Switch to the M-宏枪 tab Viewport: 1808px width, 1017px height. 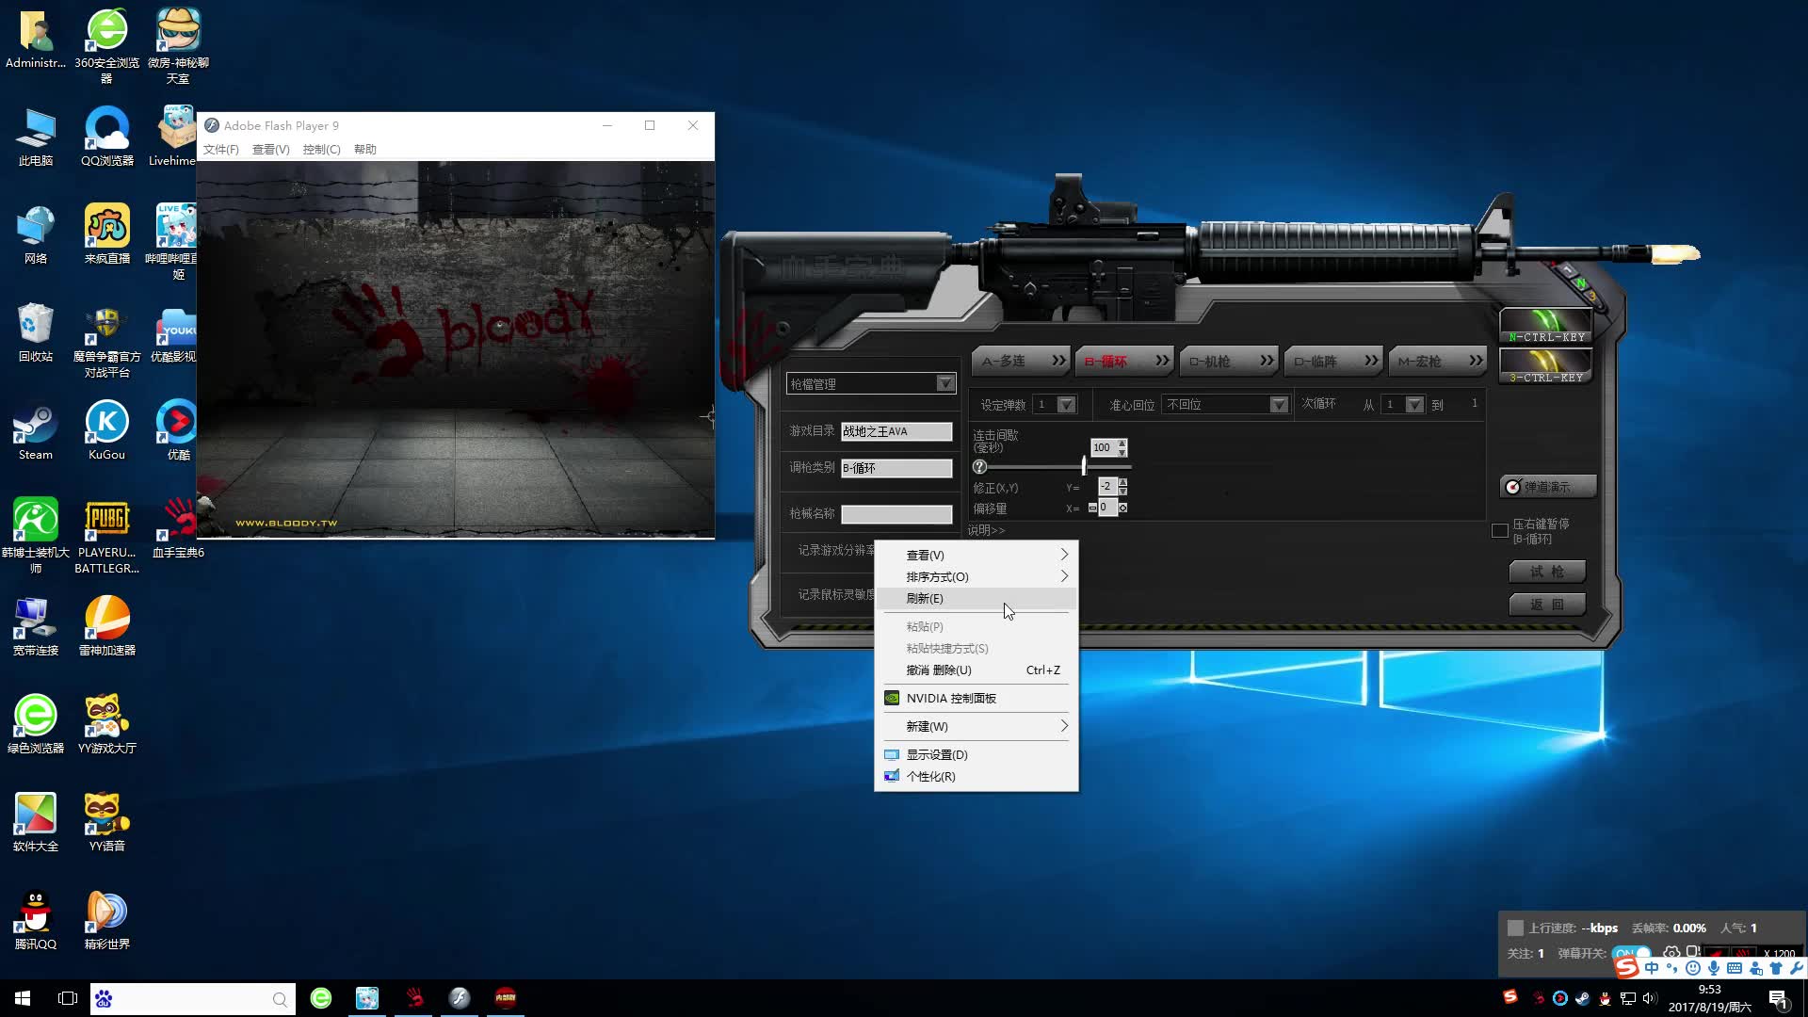1438,361
